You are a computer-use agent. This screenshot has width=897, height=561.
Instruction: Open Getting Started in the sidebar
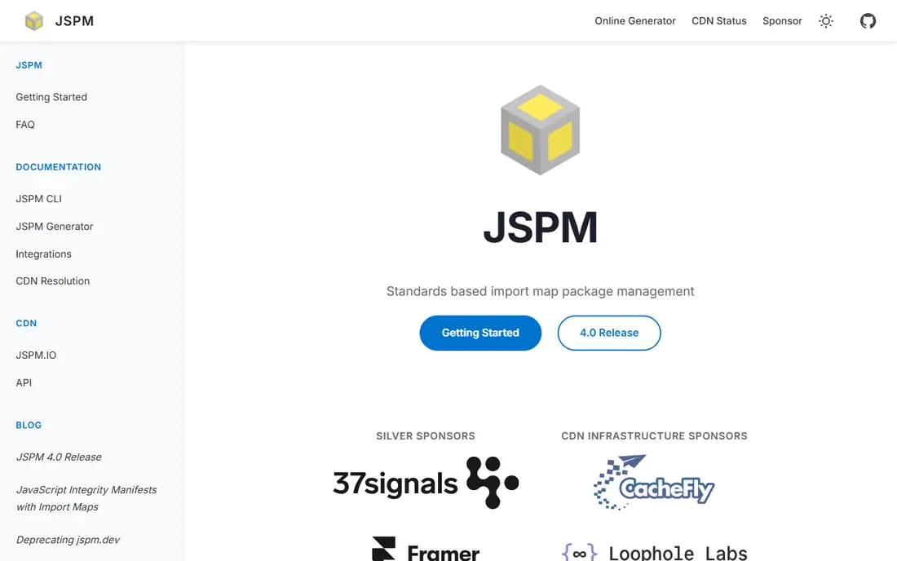pos(51,97)
